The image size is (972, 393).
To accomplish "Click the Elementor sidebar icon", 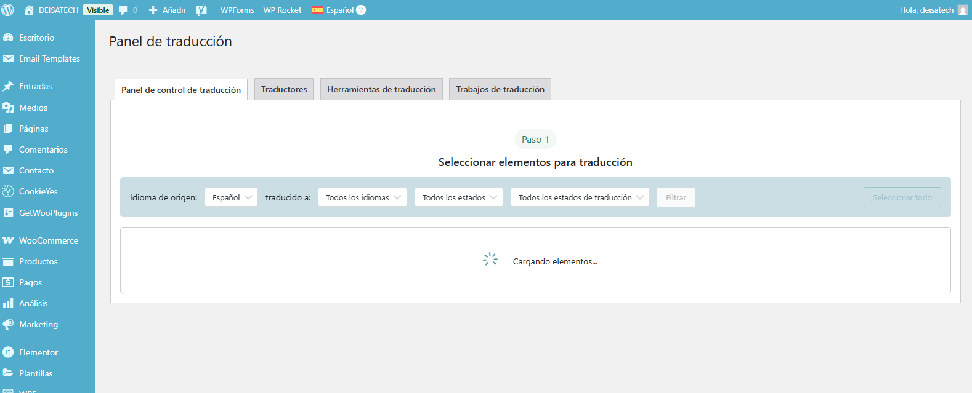I will tap(8, 352).
